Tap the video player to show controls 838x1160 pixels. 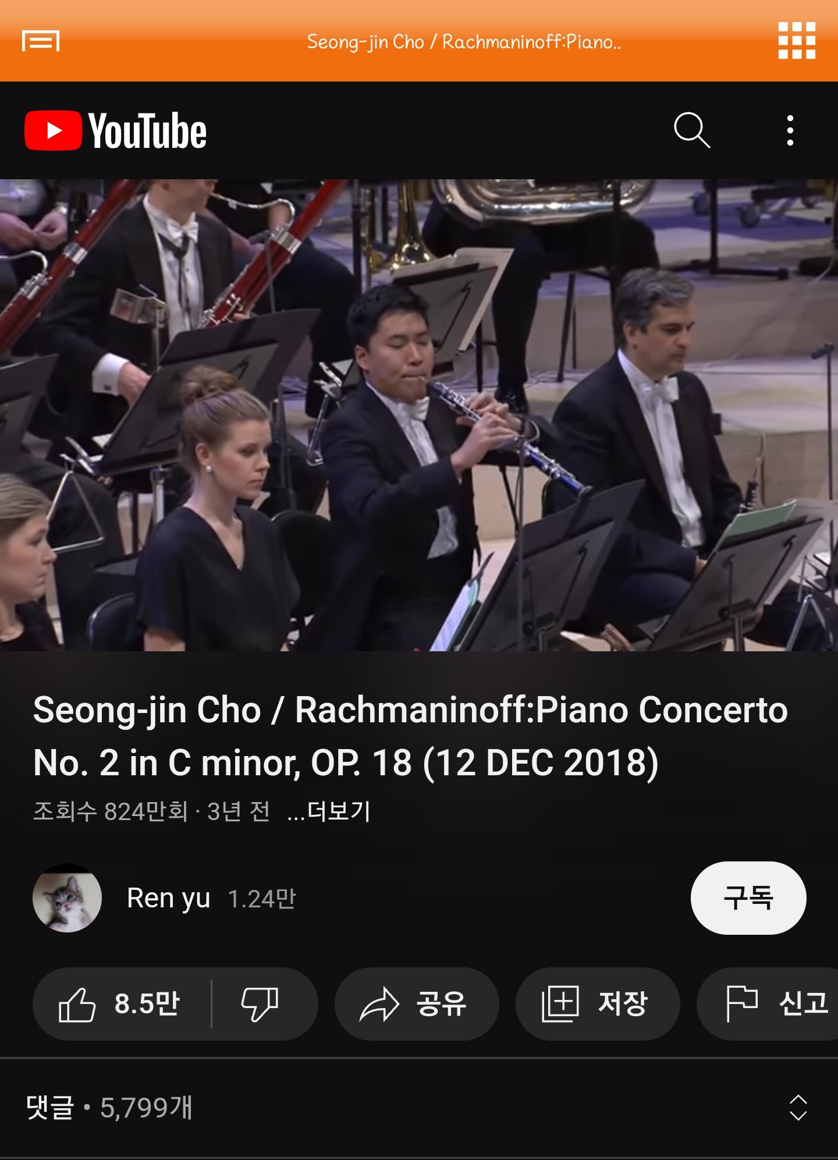419,415
